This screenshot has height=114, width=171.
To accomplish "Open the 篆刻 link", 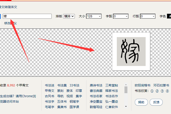I will (60, 91).
